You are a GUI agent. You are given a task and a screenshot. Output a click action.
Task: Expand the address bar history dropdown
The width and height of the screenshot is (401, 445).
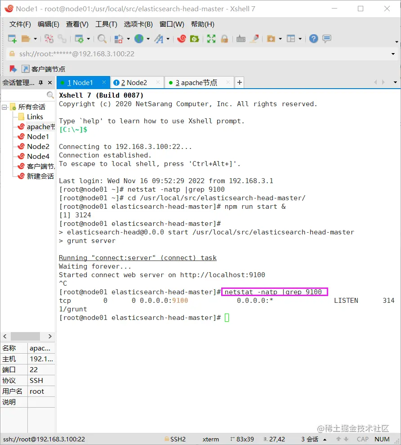pos(393,54)
